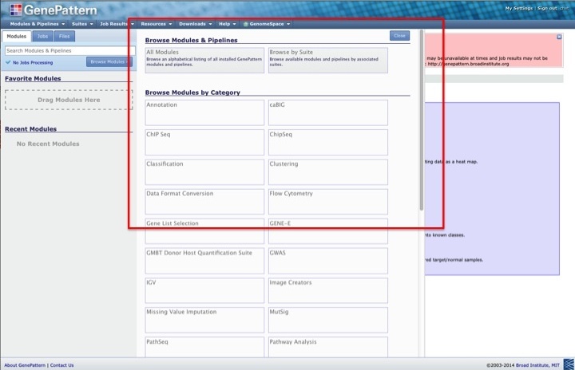Viewport: 575px width, 370px height.
Task: Switch to the Modules tab
Action: point(17,36)
